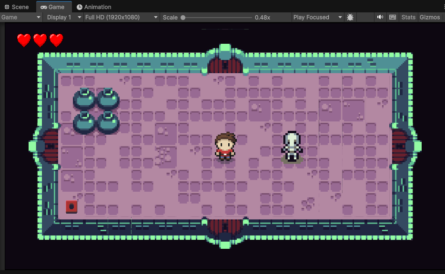
Task: Open the Full HD (1920x1080) resolution dropdown
Action: (x=121, y=17)
